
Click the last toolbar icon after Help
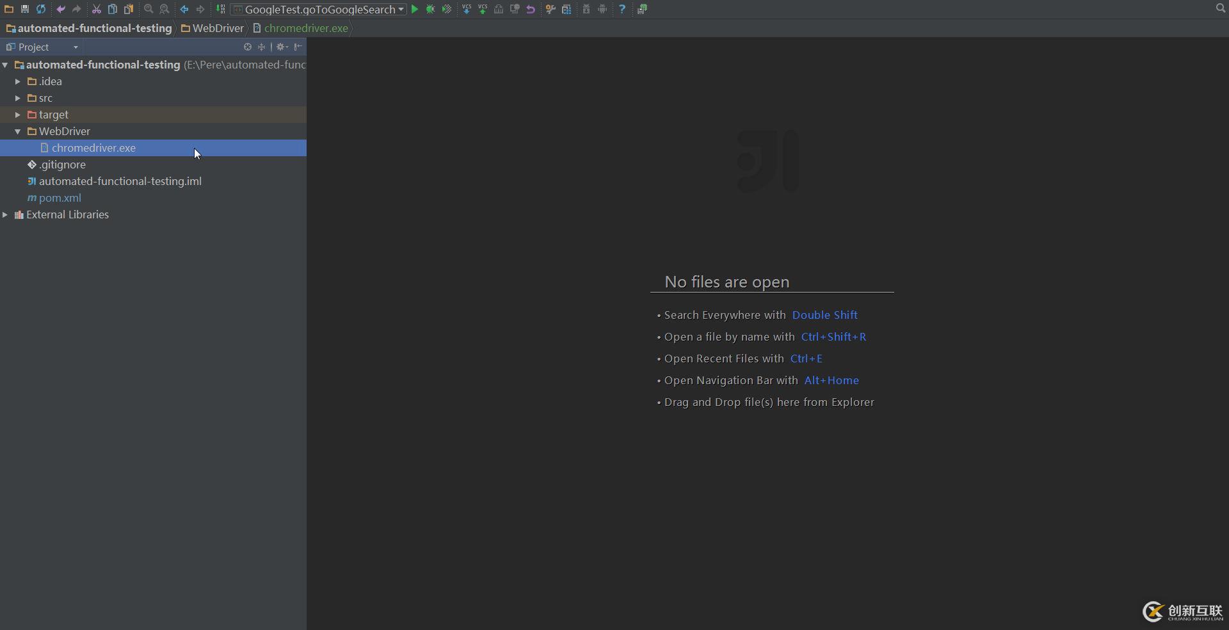[642, 9]
